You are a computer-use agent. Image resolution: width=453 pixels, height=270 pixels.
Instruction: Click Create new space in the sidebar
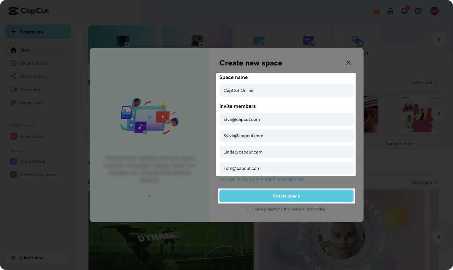(38, 175)
